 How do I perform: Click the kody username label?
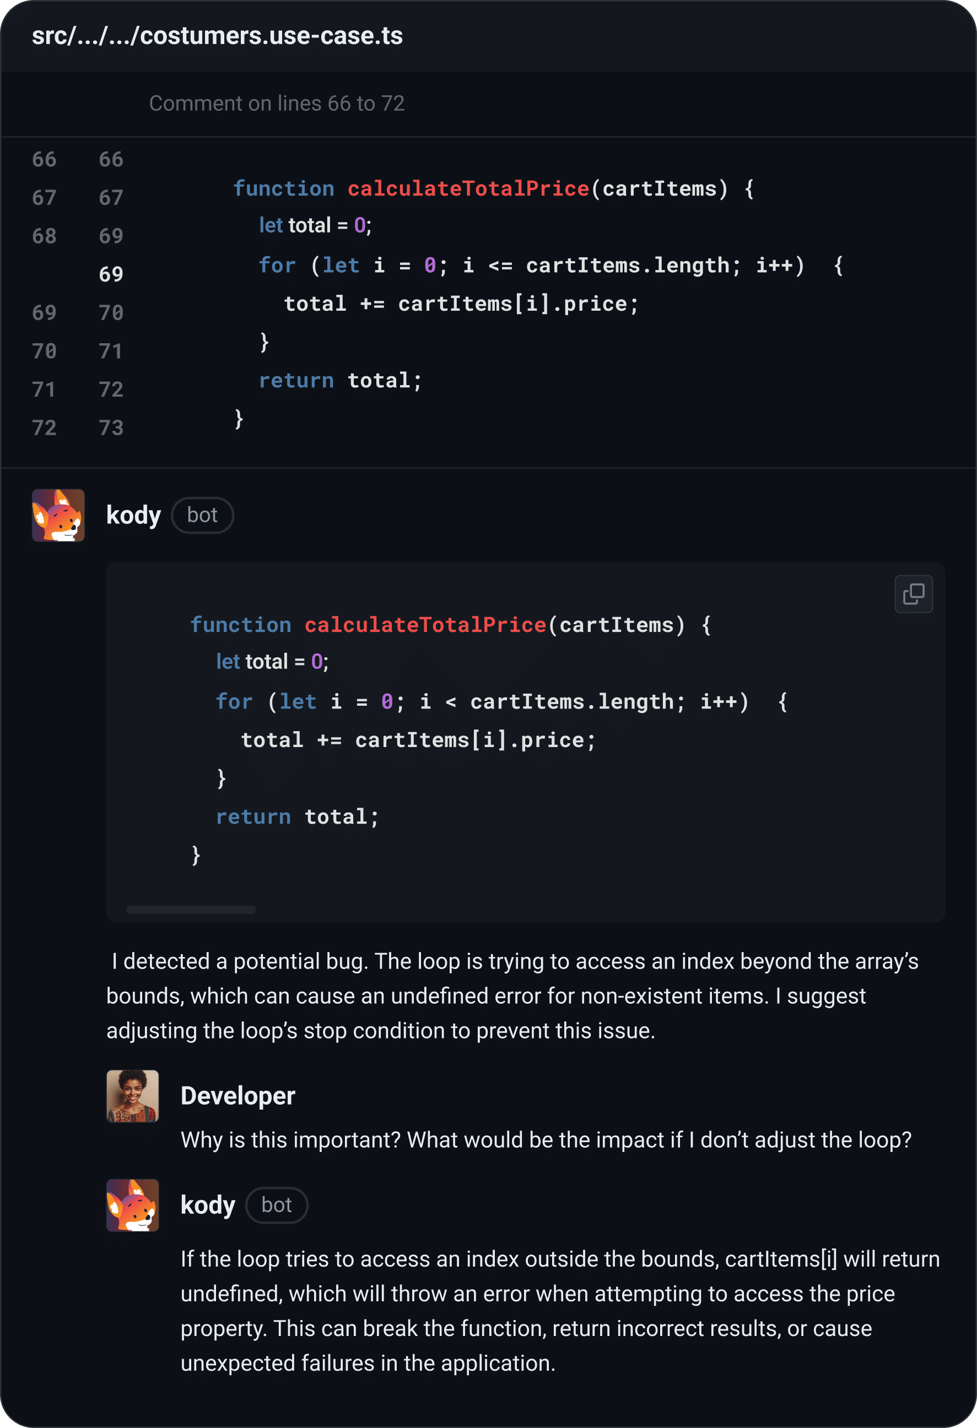(x=133, y=515)
